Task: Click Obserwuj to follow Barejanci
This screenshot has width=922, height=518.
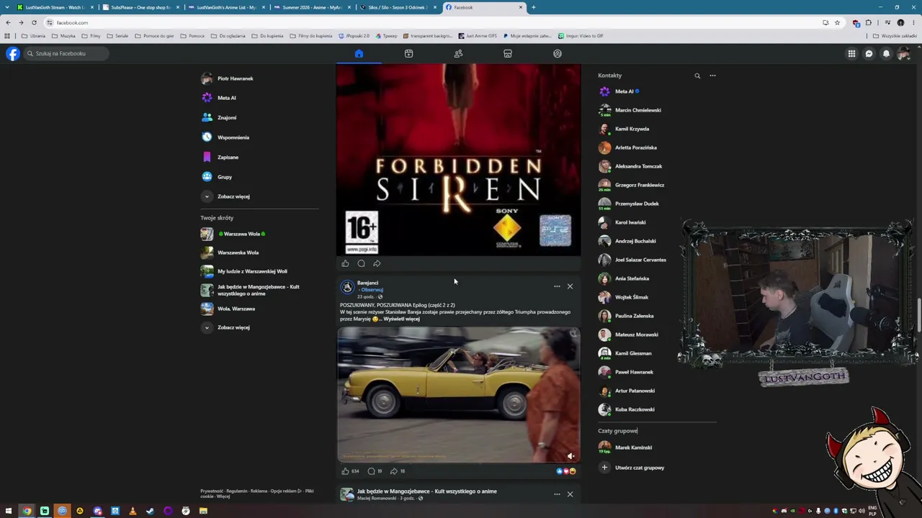Action: (372, 290)
